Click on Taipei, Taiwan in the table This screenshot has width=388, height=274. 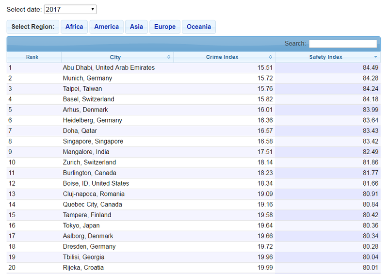pyautogui.click(x=82, y=89)
